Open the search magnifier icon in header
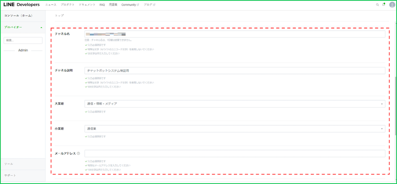The image size is (397, 184). pyautogui.click(x=377, y=5)
